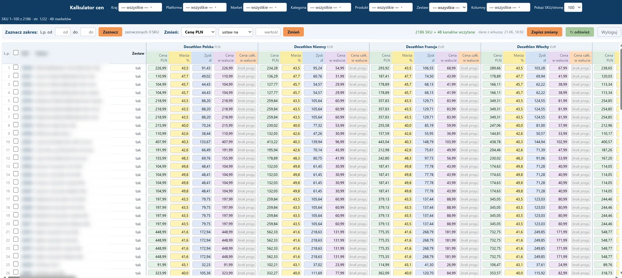
Task: Click the orange Zaznacz button
Action: click(110, 32)
